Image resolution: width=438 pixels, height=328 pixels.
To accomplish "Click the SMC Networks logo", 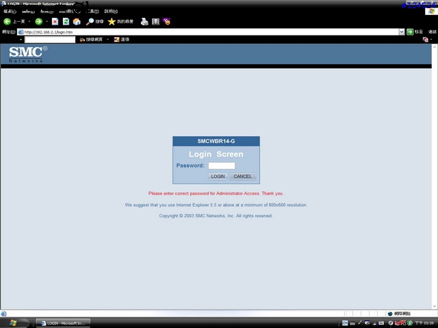I will tap(28, 54).
